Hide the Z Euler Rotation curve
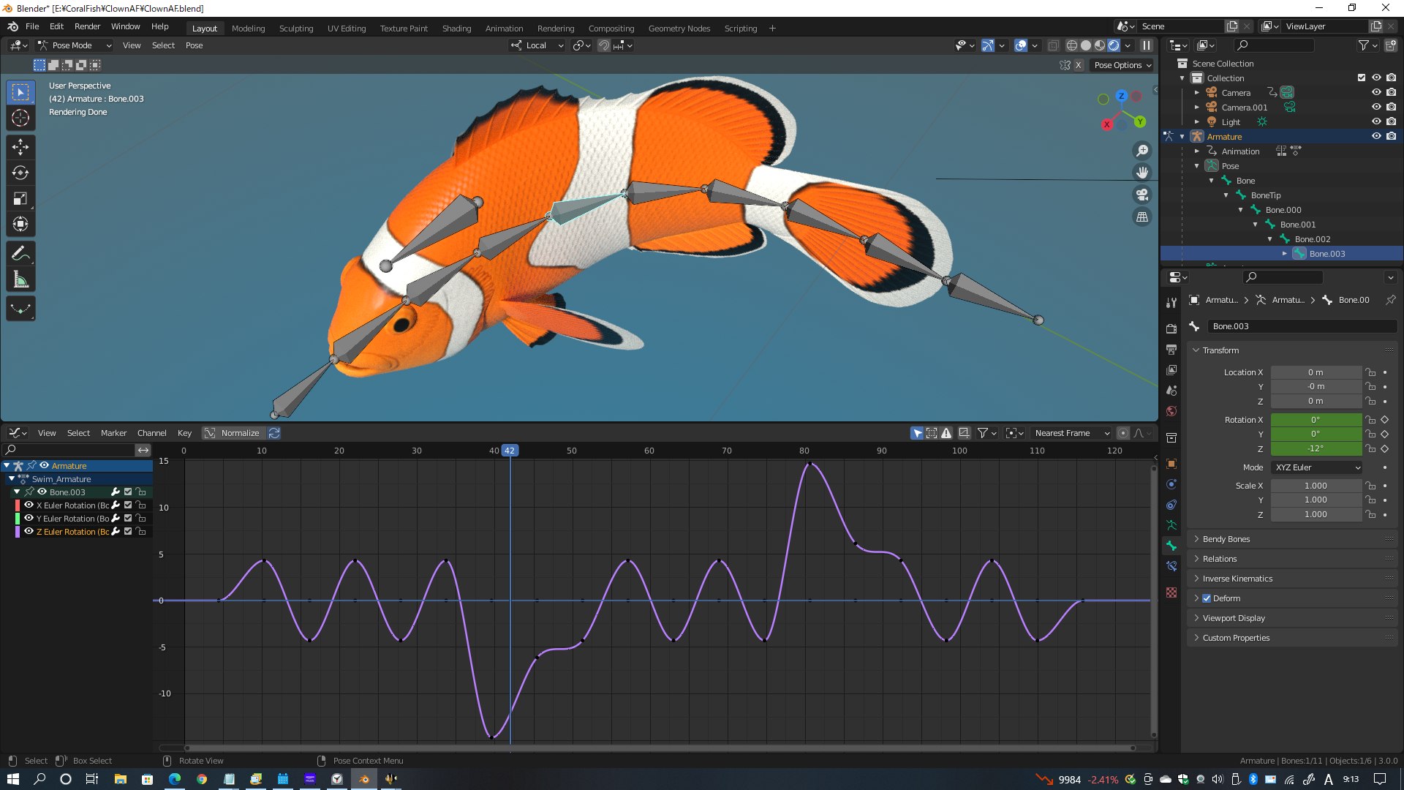1404x790 pixels. (x=29, y=531)
